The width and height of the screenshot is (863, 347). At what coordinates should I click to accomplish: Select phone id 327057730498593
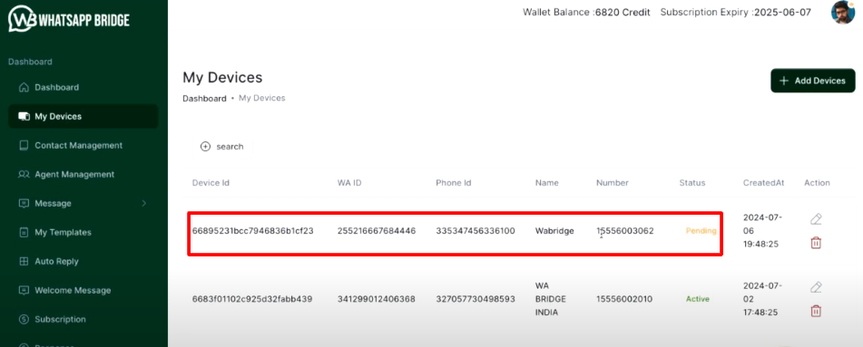point(476,300)
